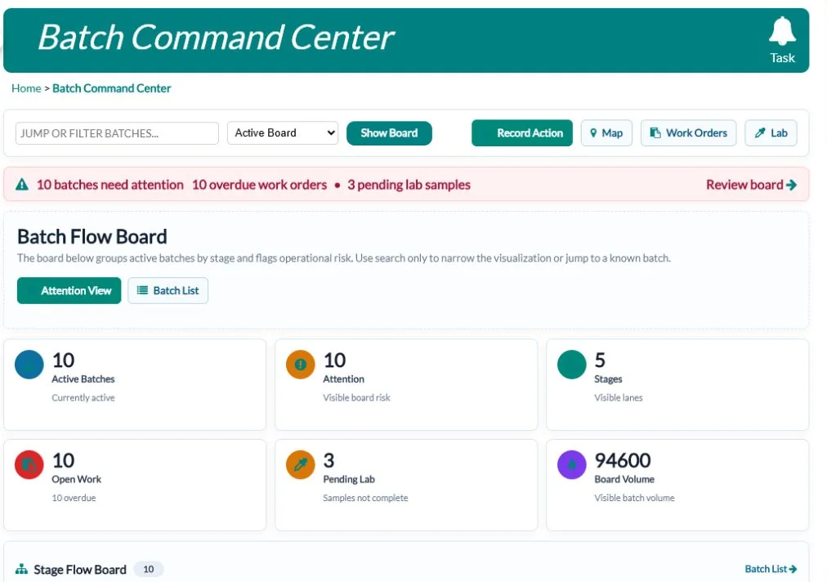Open the Work Orders button
The width and height of the screenshot is (827, 582).
click(x=688, y=133)
